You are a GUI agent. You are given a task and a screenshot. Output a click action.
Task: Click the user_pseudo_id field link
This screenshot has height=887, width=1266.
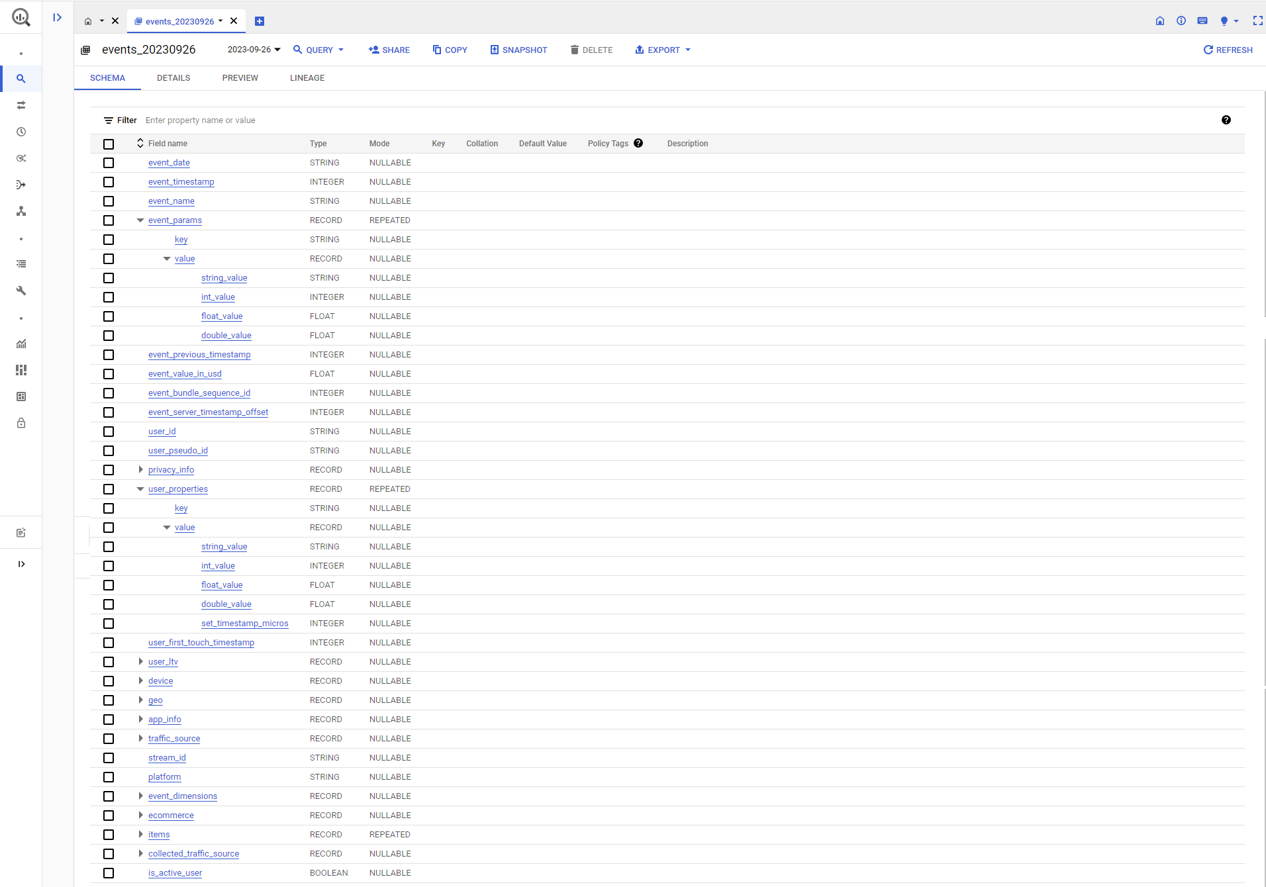point(177,451)
